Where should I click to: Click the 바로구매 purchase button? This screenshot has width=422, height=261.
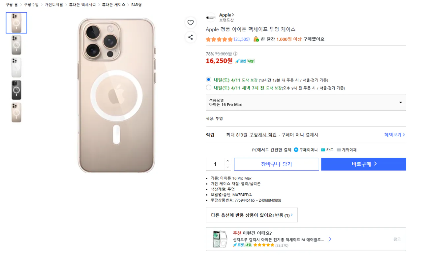click(x=363, y=164)
